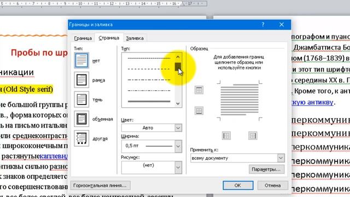Open the Применить к dropdown
The width and height of the screenshot is (350, 197).
pos(281,158)
